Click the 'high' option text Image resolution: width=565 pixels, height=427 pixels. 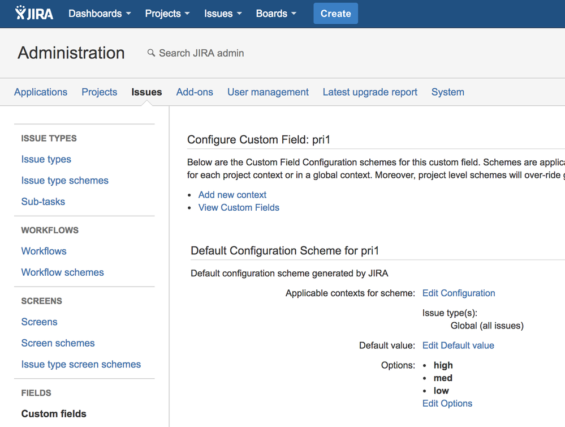(x=443, y=365)
